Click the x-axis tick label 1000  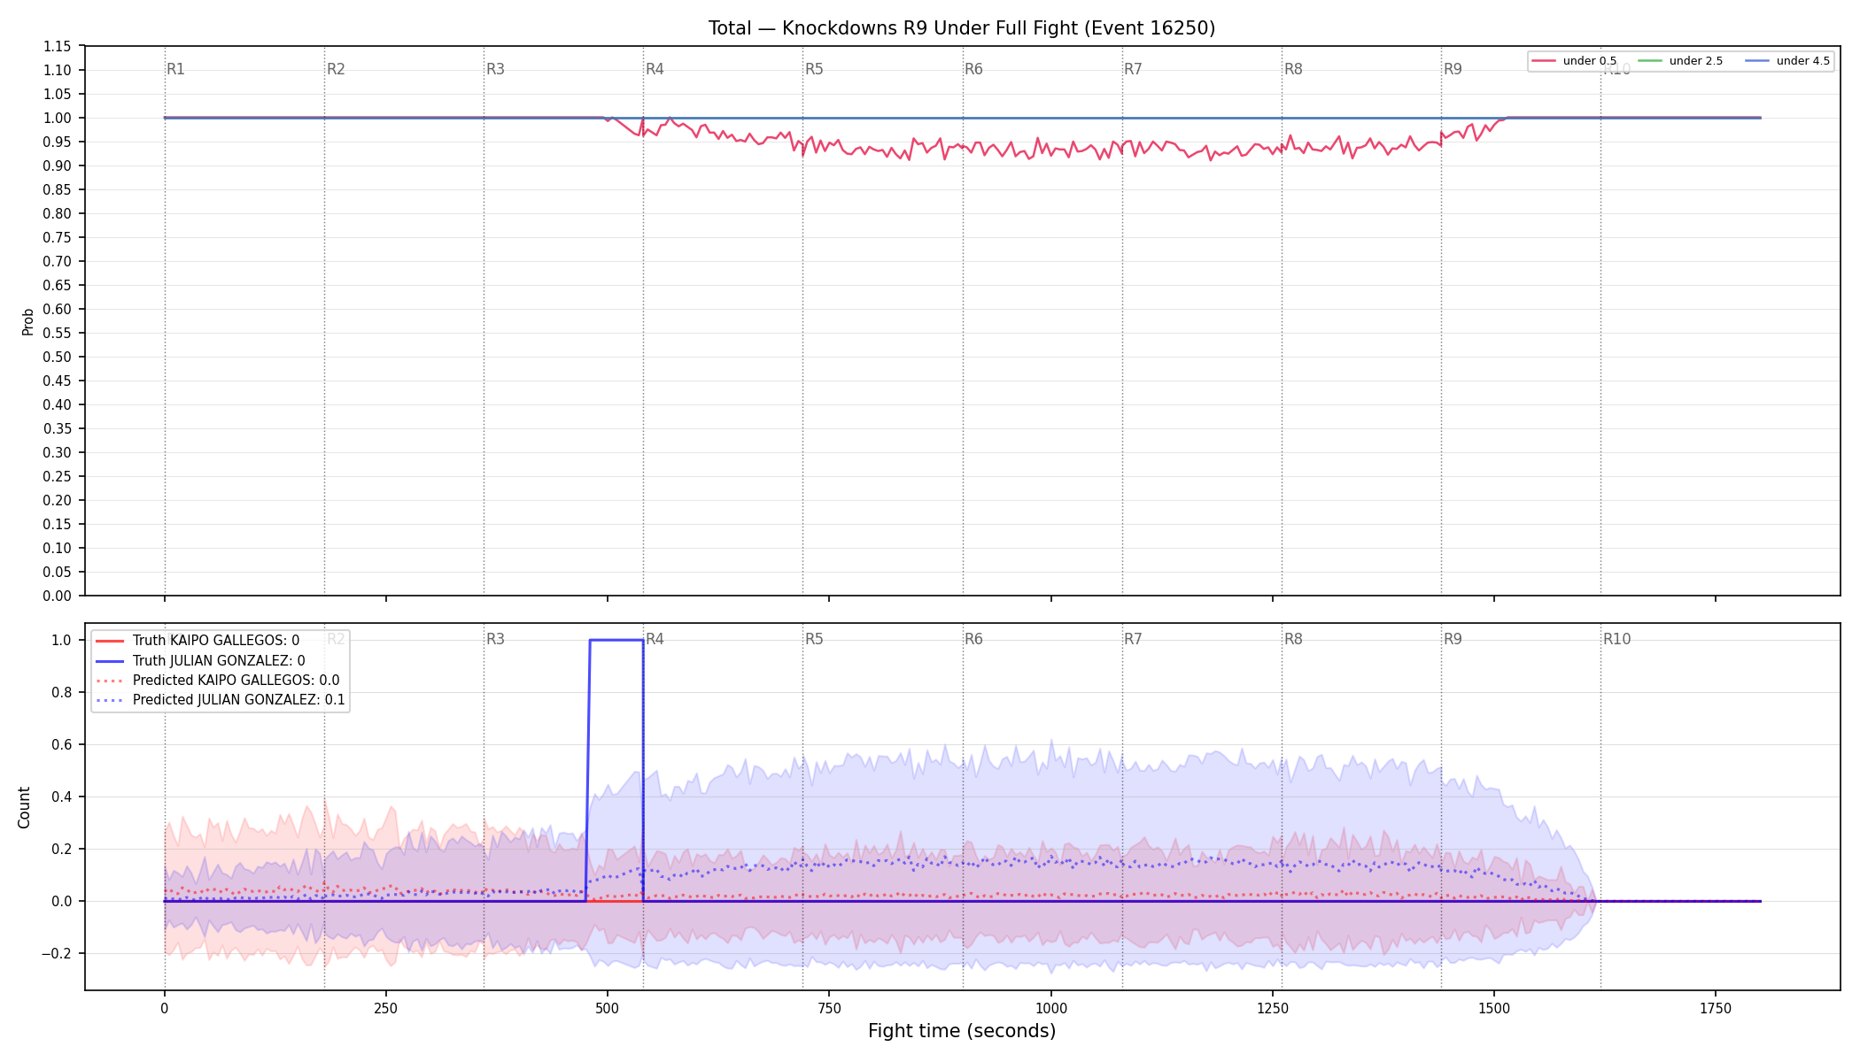pos(1050,1008)
